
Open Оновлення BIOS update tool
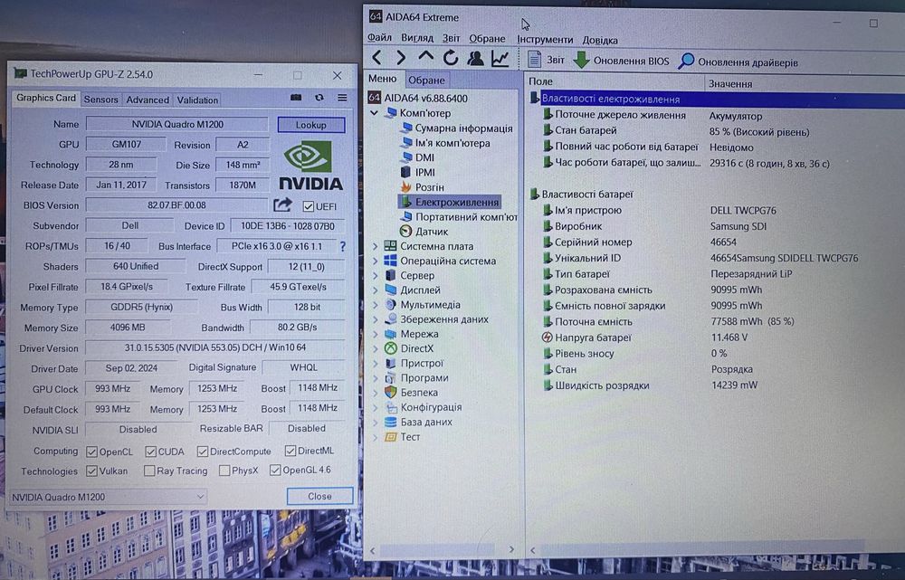(x=621, y=61)
